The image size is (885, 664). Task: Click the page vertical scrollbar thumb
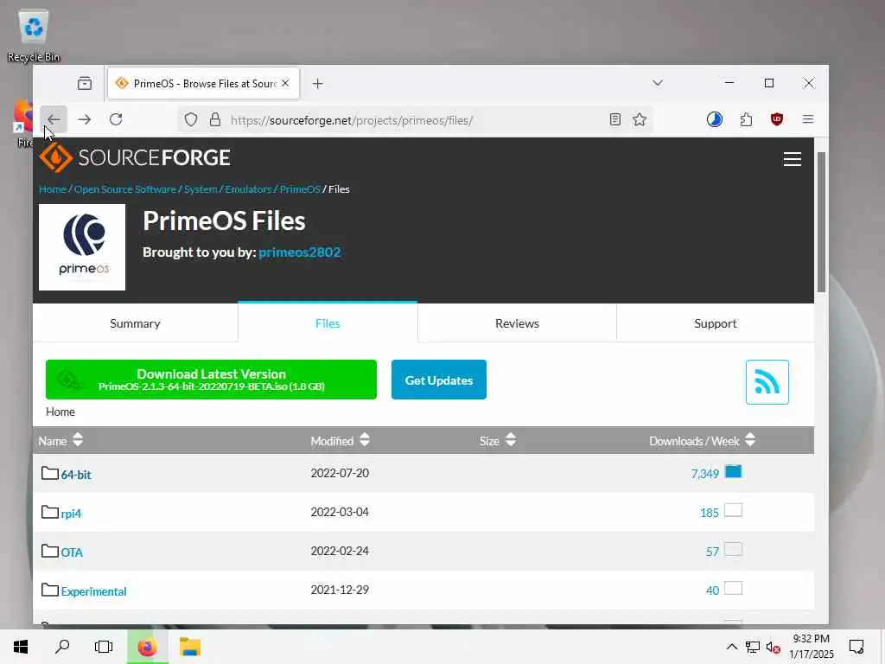pyautogui.click(x=821, y=222)
